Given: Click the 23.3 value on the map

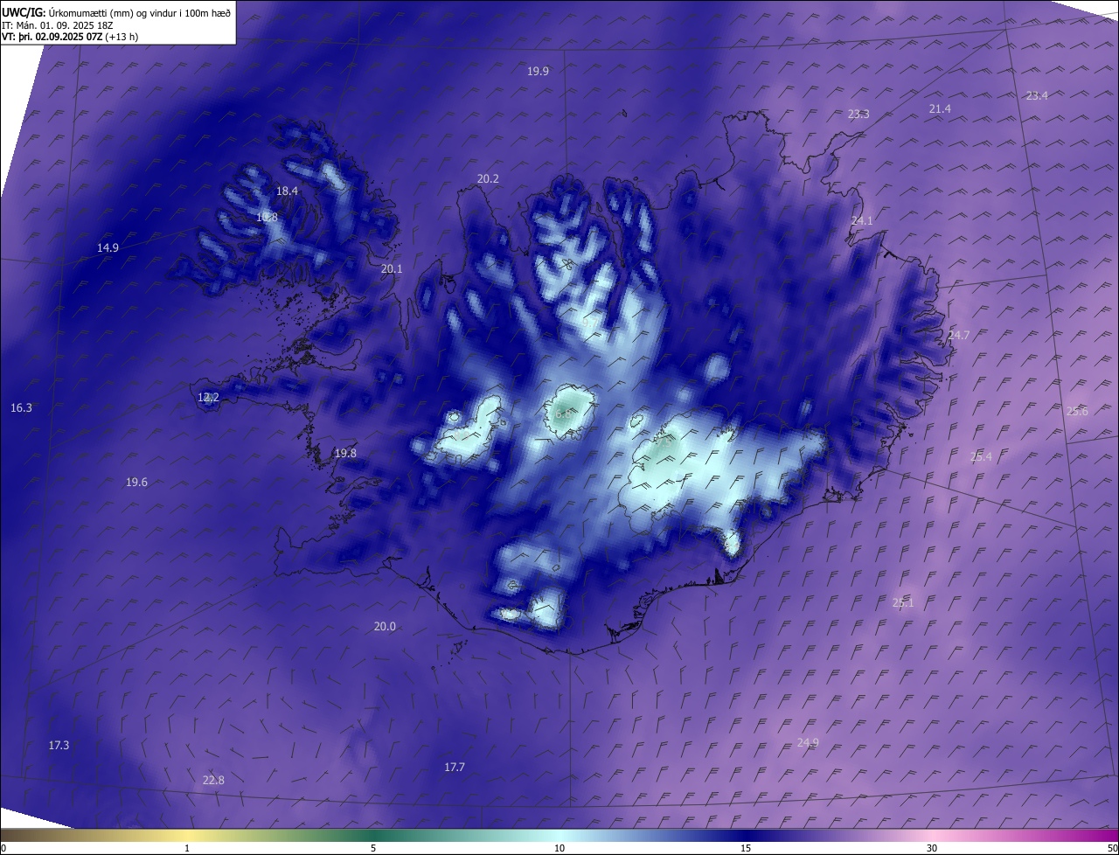Looking at the screenshot, I should (858, 114).
